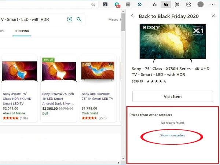This screenshot has height=165, width=220.
Task: Click the Abe's of Maine seller link
Action: click(14, 113)
